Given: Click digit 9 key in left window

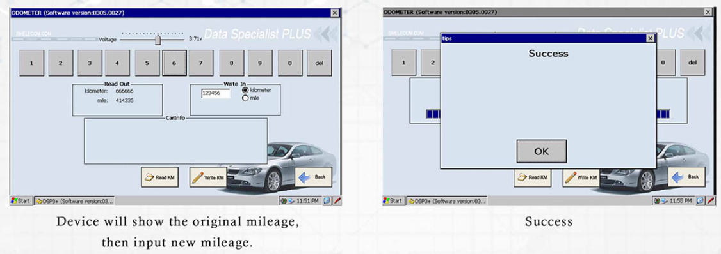Looking at the screenshot, I should pyautogui.click(x=260, y=63).
